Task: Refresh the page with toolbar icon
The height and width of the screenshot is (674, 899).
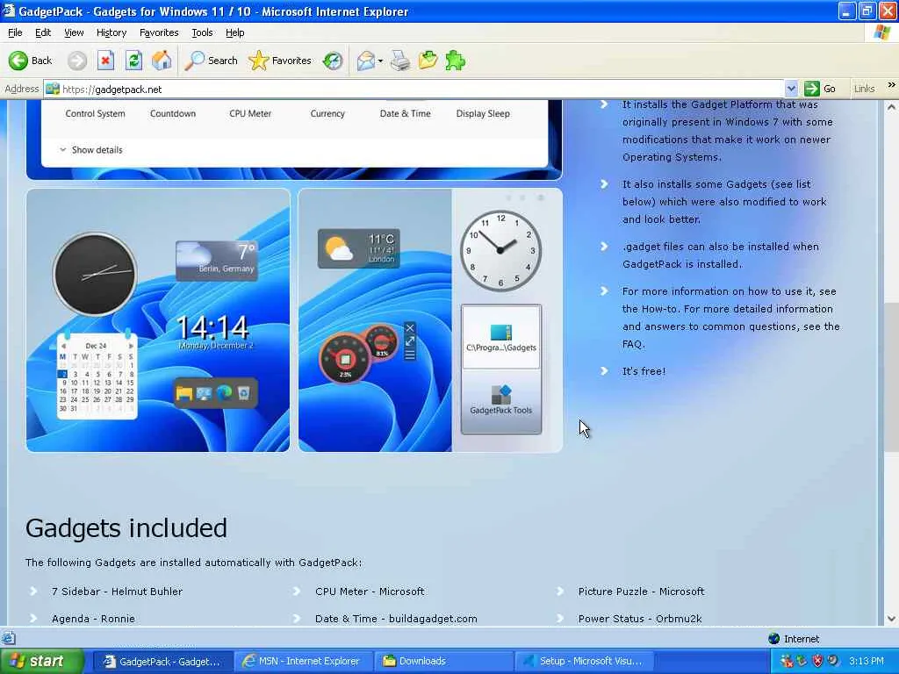Action: [133, 61]
